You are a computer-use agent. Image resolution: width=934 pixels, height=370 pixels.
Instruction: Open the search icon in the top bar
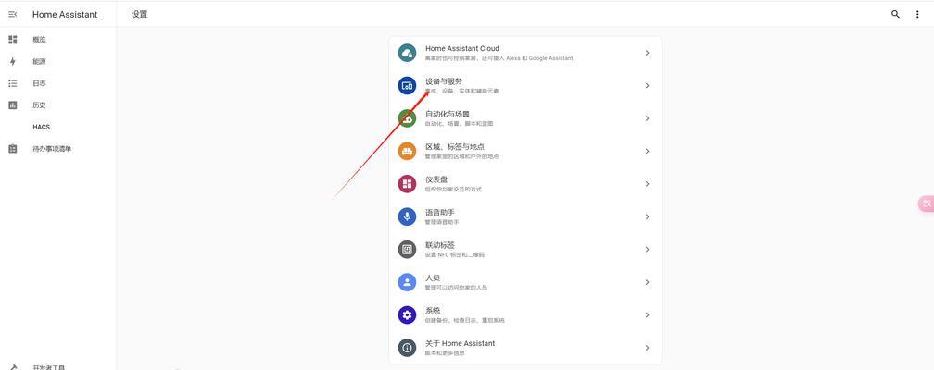tap(895, 14)
